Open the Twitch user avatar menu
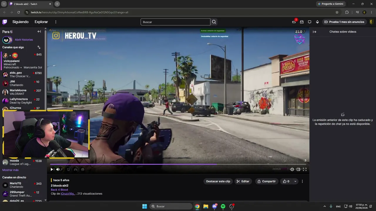 [371, 22]
